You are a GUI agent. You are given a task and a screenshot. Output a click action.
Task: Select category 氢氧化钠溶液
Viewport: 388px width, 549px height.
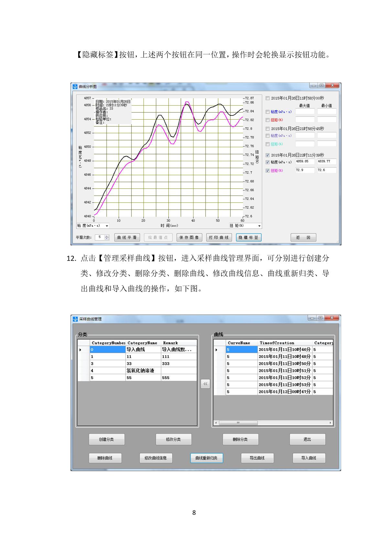pyautogui.click(x=143, y=371)
